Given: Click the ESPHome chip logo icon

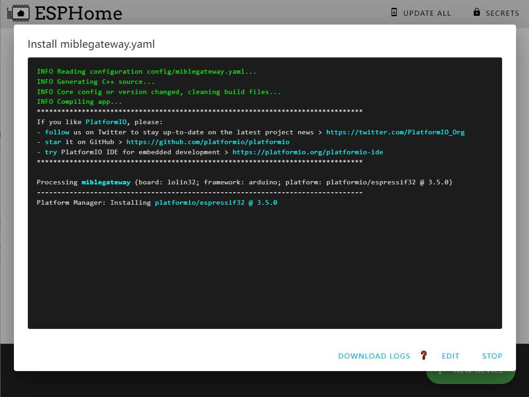Looking at the screenshot, I should point(18,13).
